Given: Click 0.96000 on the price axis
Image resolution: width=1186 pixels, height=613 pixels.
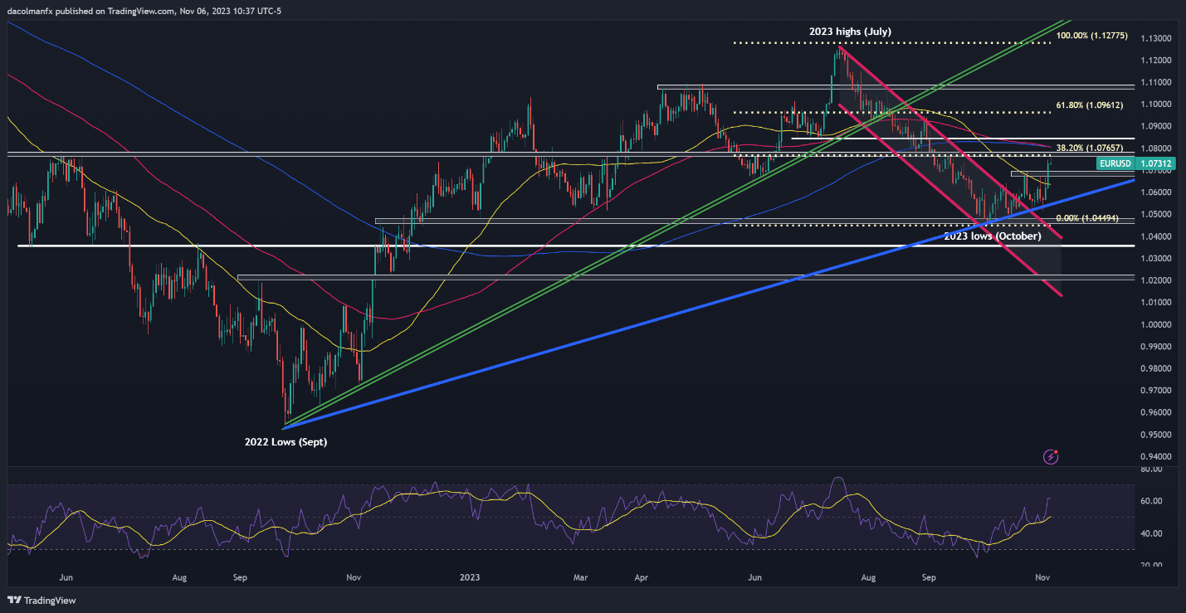Looking at the screenshot, I should [1158, 412].
